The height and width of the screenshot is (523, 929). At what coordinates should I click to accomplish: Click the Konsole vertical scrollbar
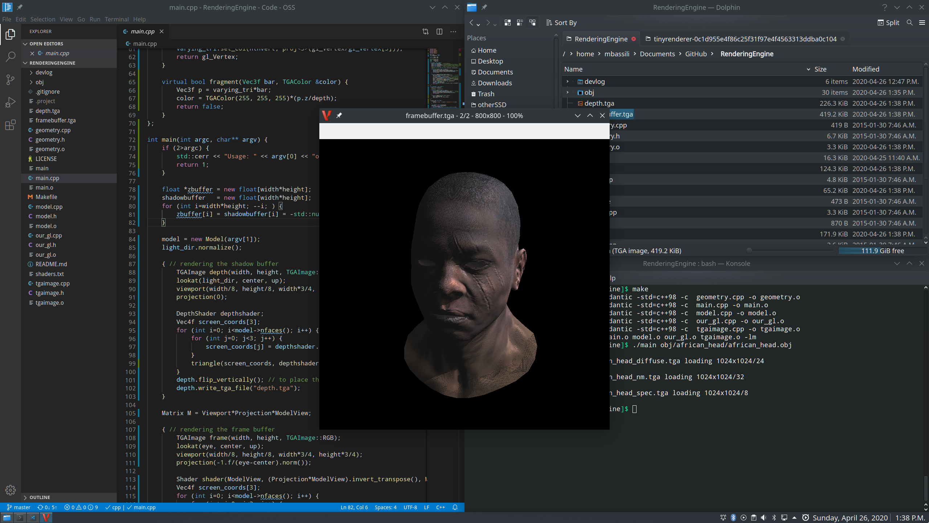point(925,396)
